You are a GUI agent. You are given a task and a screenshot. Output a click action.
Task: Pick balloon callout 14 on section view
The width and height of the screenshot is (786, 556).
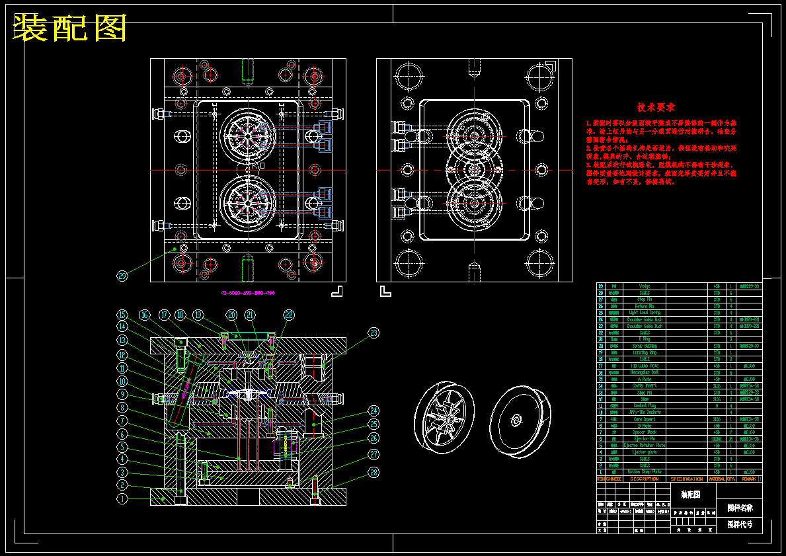122,327
